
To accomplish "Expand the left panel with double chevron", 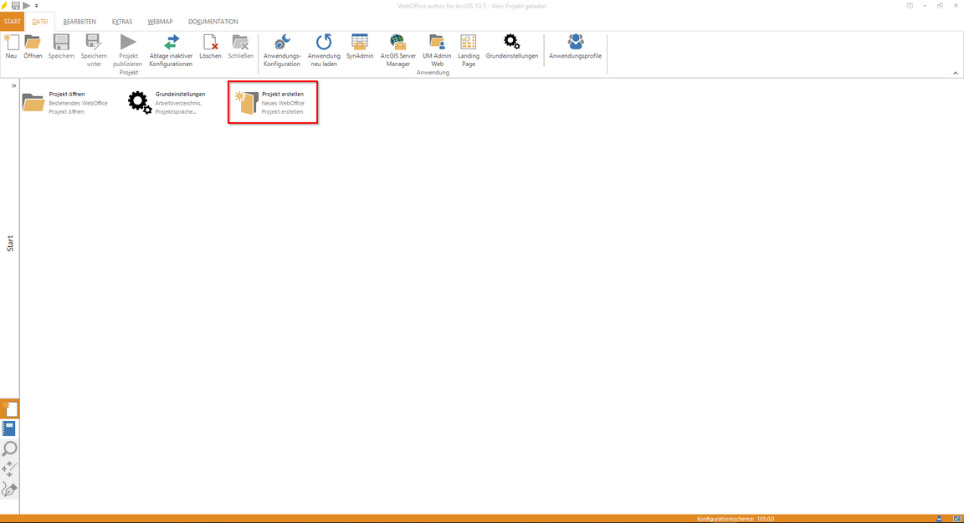I will tap(13, 86).
